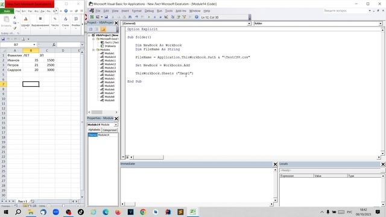The width and height of the screenshot is (386, 217).
Task: Click the Excel Font group button
Action: point(25,22)
